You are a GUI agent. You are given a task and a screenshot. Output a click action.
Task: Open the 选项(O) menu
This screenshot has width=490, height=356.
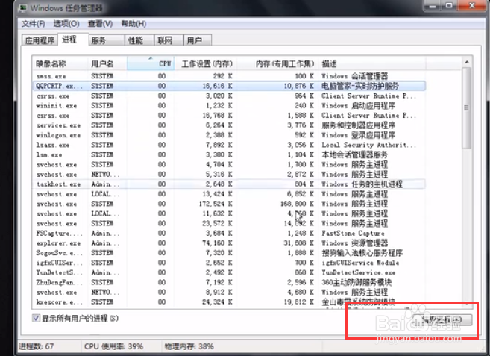coord(66,24)
